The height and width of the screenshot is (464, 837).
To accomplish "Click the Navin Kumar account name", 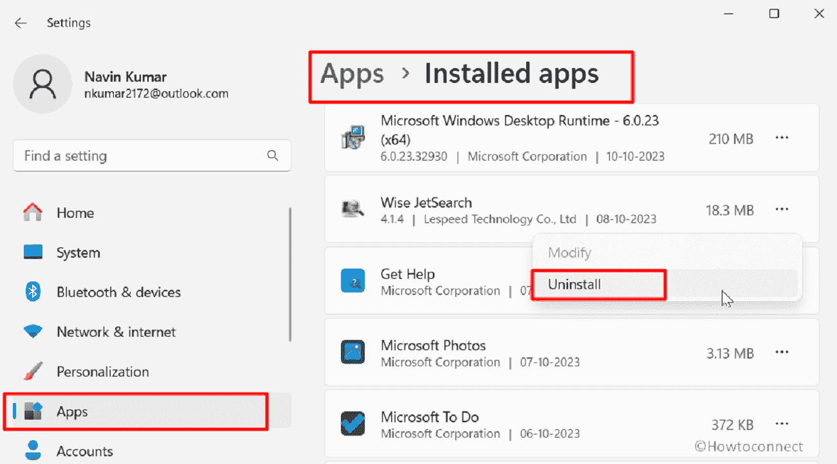I will [125, 77].
